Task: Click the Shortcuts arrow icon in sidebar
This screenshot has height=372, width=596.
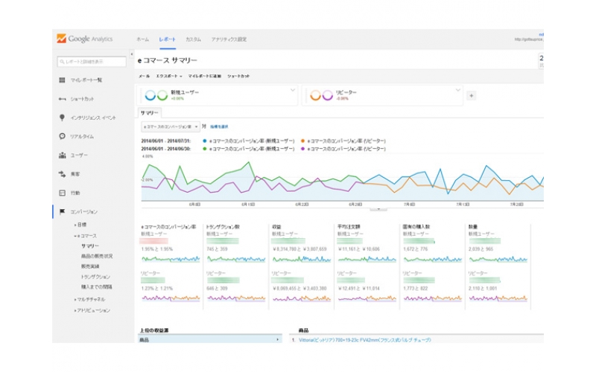Action: pos(62,99)
